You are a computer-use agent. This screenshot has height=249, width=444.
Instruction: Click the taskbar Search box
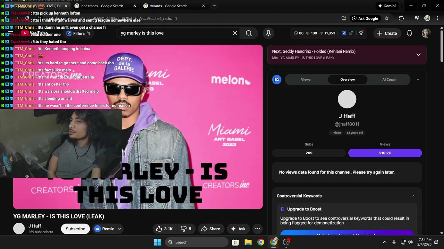pos(196,242)
